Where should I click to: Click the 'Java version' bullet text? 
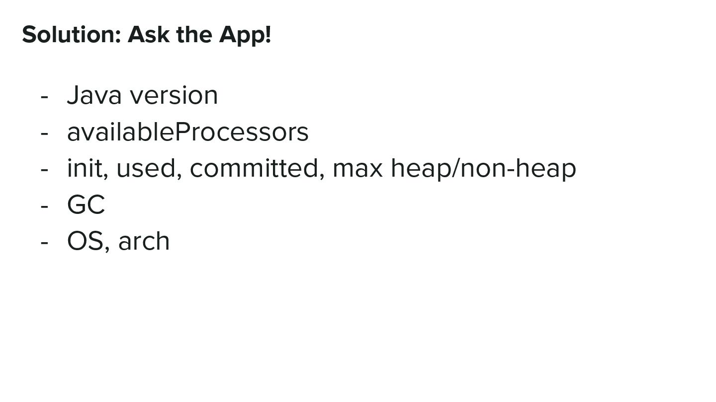click(142, 95)
